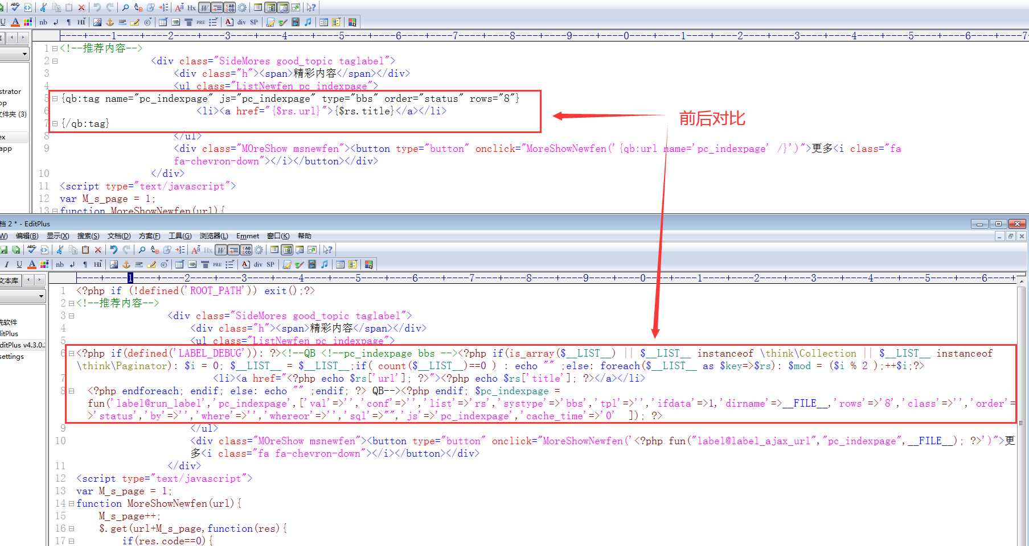Click the scissors cut icon in lower window
Image resolution: width=1029 pixels, height=546 pixels.
60,250
